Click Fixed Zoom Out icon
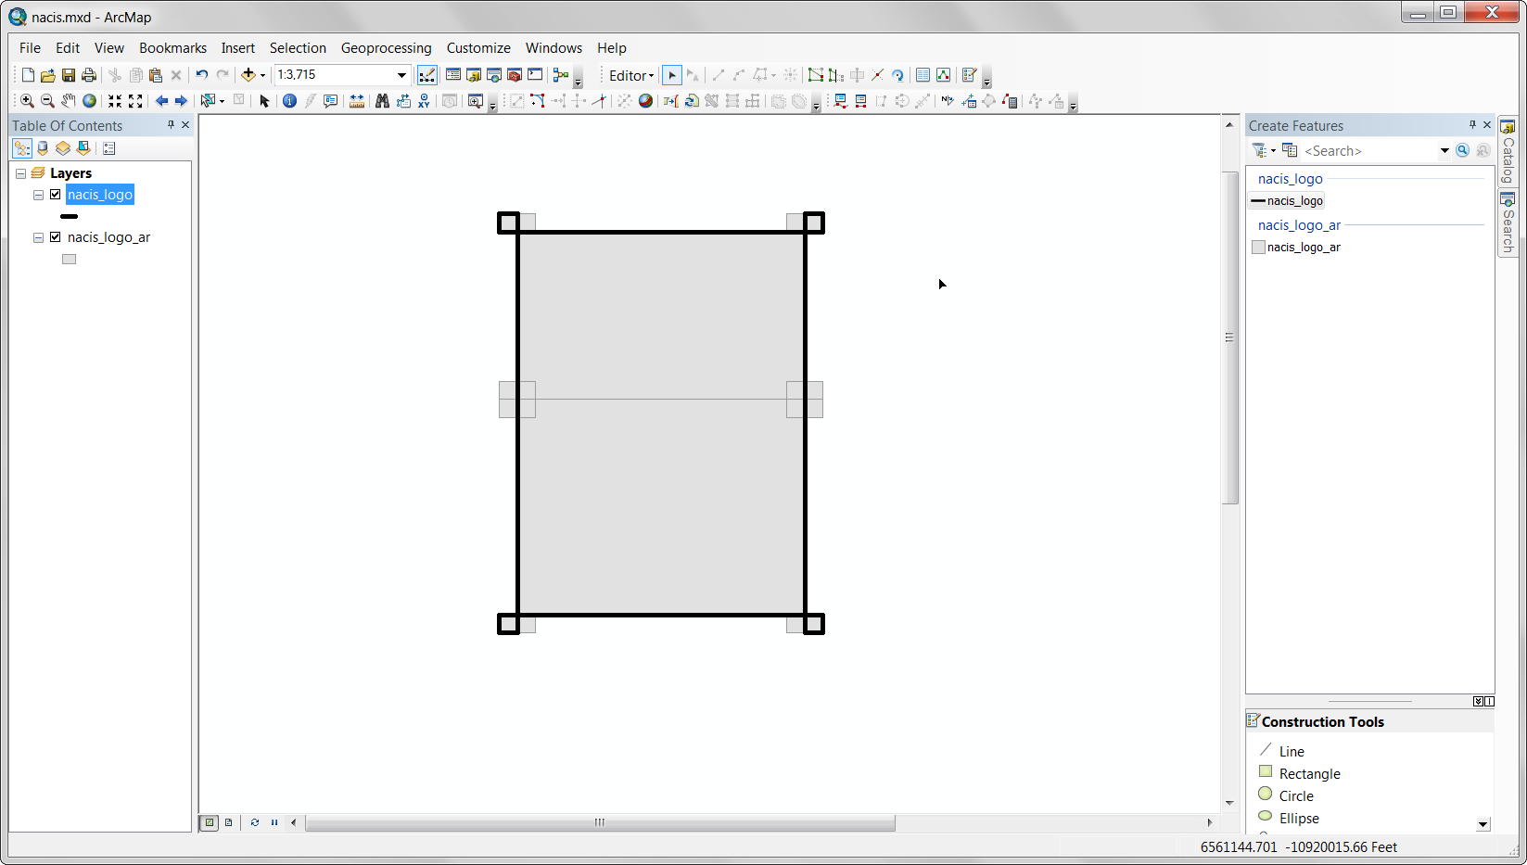 coord(135,101)
